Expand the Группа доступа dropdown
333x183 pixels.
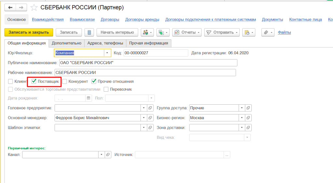pos(242,108)
